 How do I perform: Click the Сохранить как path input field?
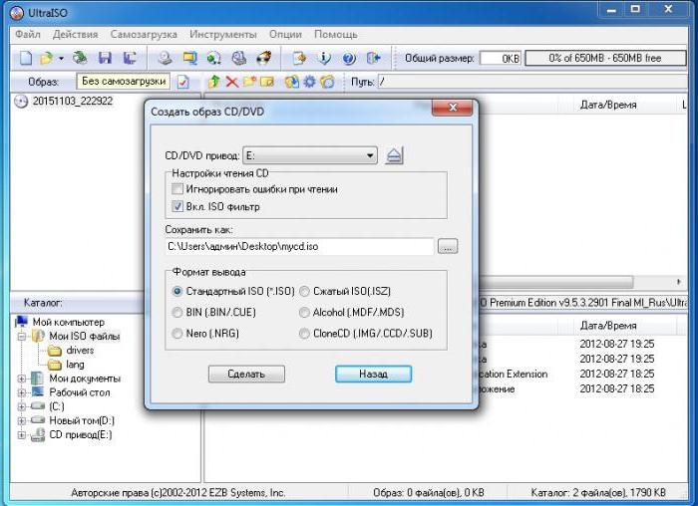[x=299, y=246]
